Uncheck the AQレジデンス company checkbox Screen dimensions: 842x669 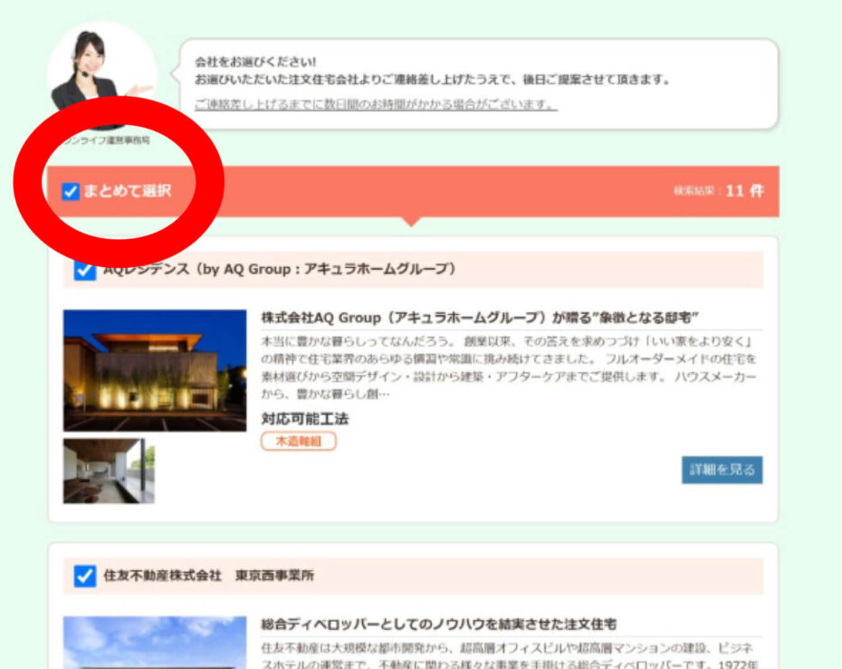coord(84,270)
